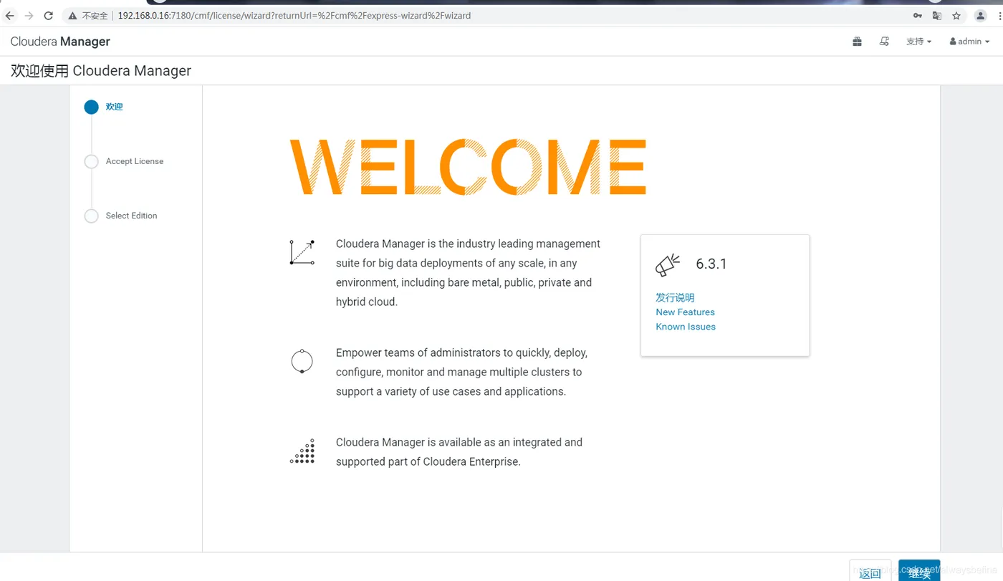Open the parcels gift box icon
The image size is (1003, 581).
(x=857, y=42)
